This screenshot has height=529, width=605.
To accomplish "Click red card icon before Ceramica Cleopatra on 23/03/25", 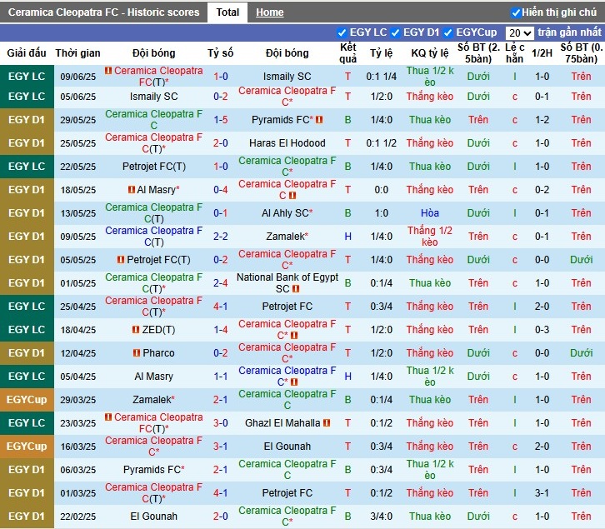I will point(108,417).
